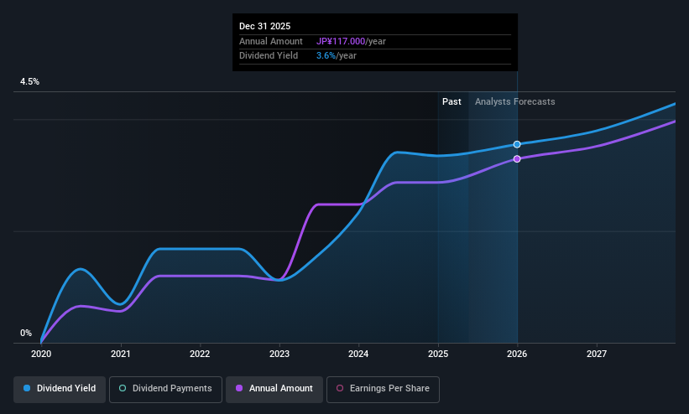Select the blue dividend yield data point
This screenshot has width=689, height=414.
tap(517, 144)
